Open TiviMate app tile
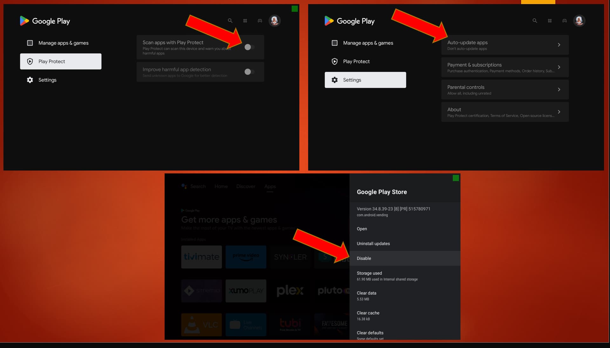 tap(201, 257)
